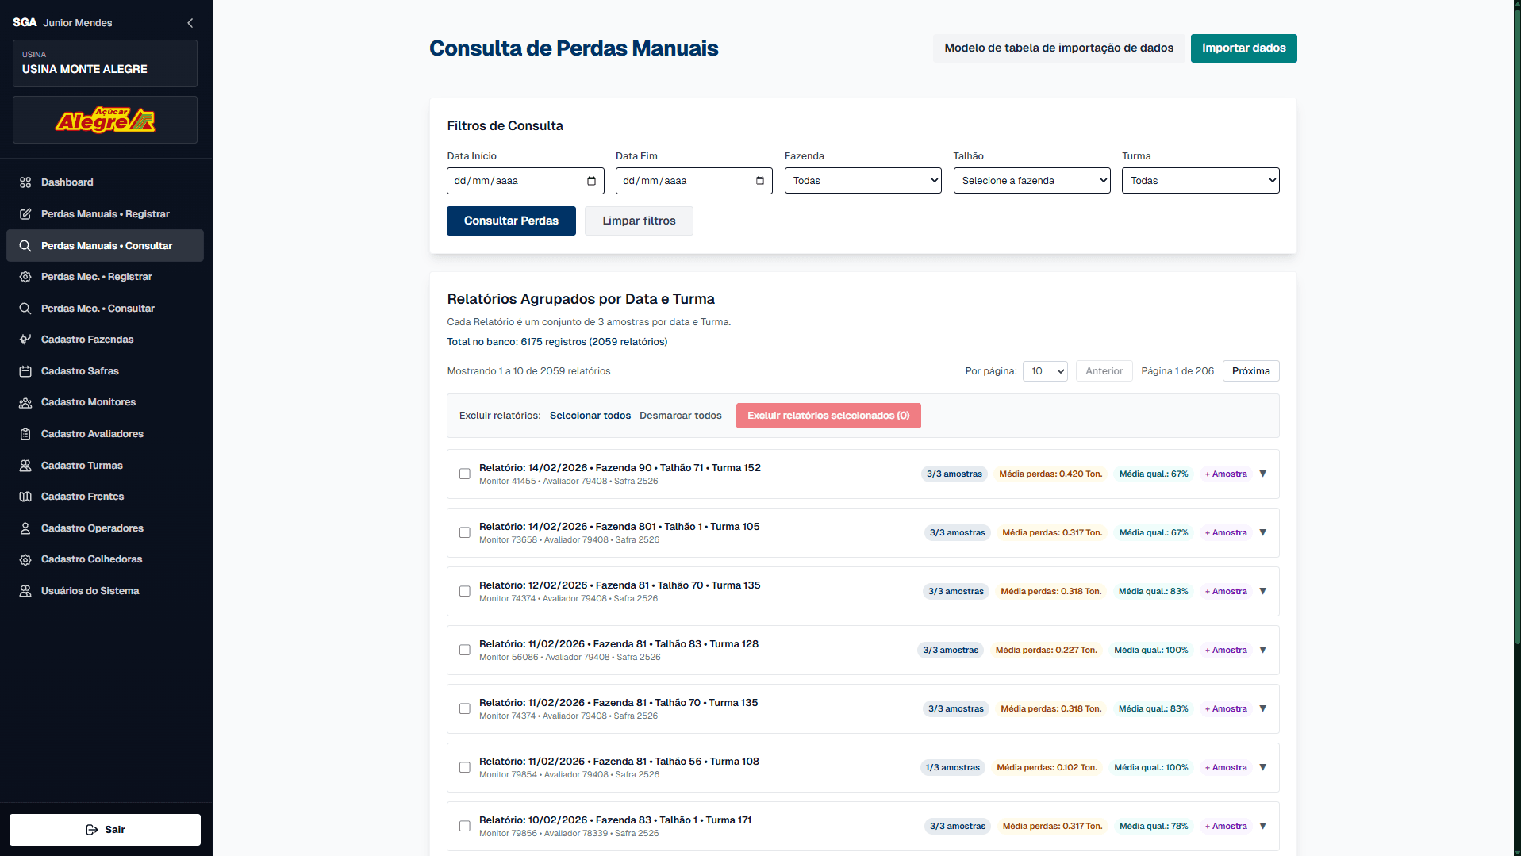Click the Cadastro Colhedoras gear icon
Image resolution: width=1521 pixels, height=856 pixels.
tap(25, 559)
